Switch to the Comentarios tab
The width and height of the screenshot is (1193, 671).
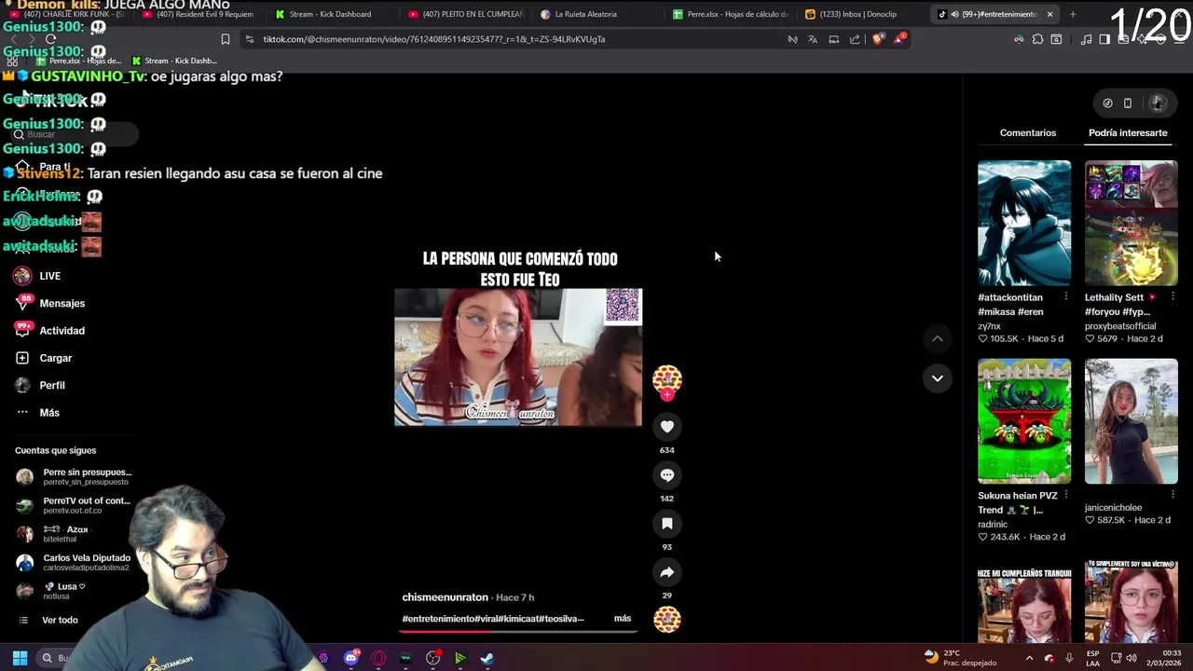coord(1028,133)
